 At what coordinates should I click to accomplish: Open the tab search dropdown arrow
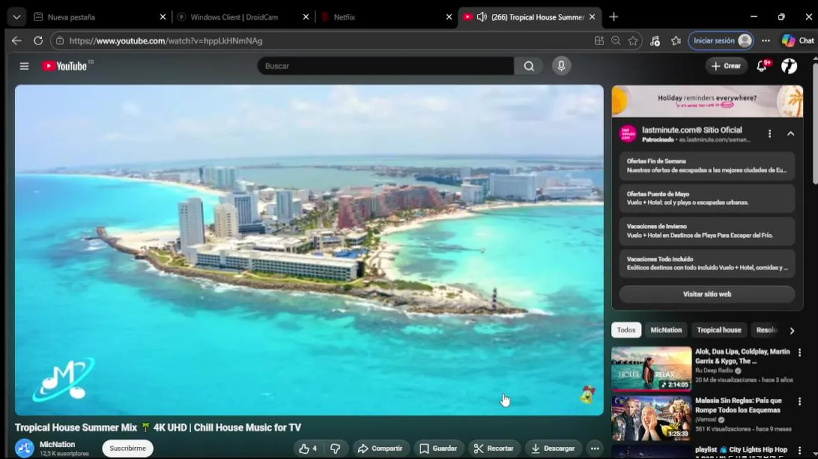coord(16,17)
